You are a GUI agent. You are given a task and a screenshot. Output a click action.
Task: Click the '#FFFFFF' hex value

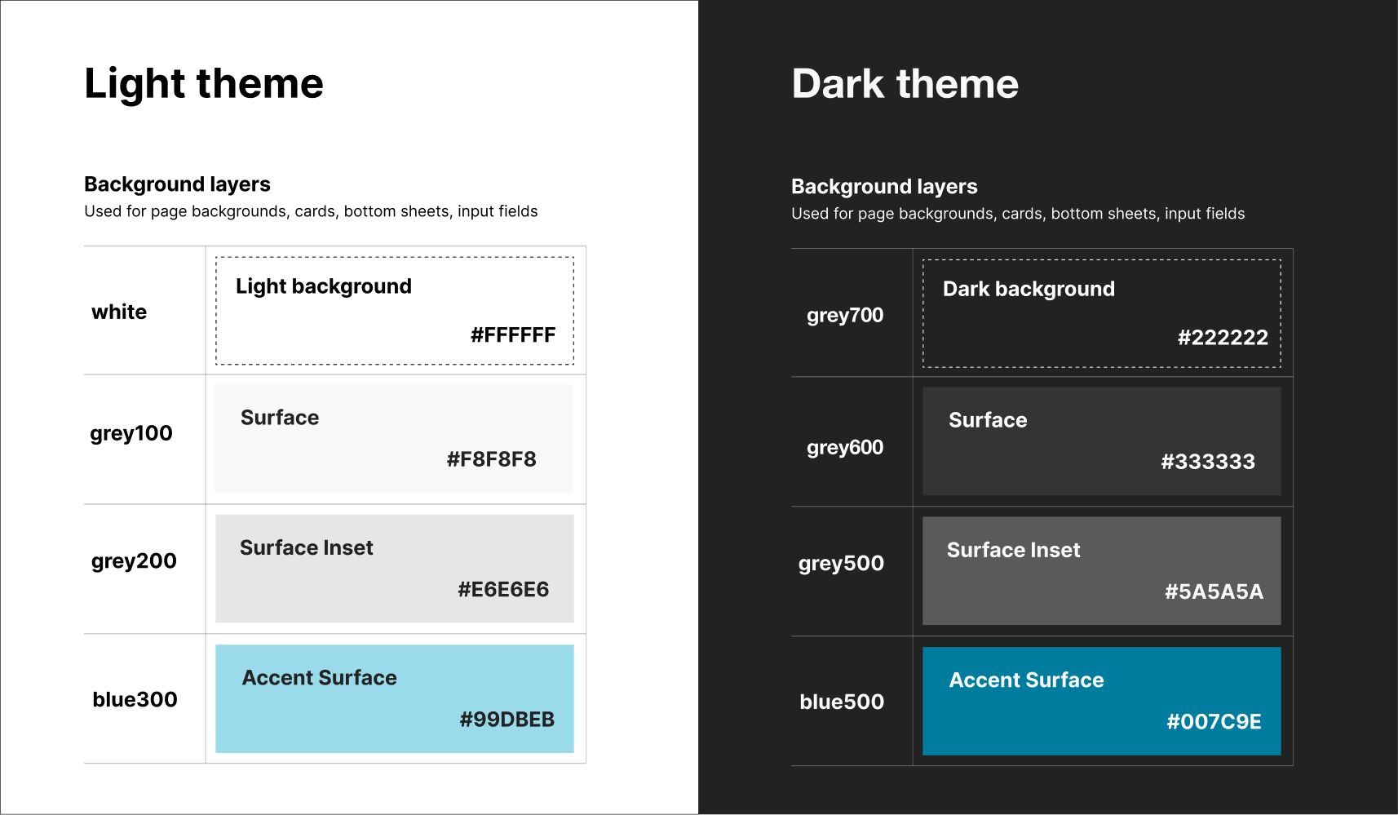tap(513, 335)
